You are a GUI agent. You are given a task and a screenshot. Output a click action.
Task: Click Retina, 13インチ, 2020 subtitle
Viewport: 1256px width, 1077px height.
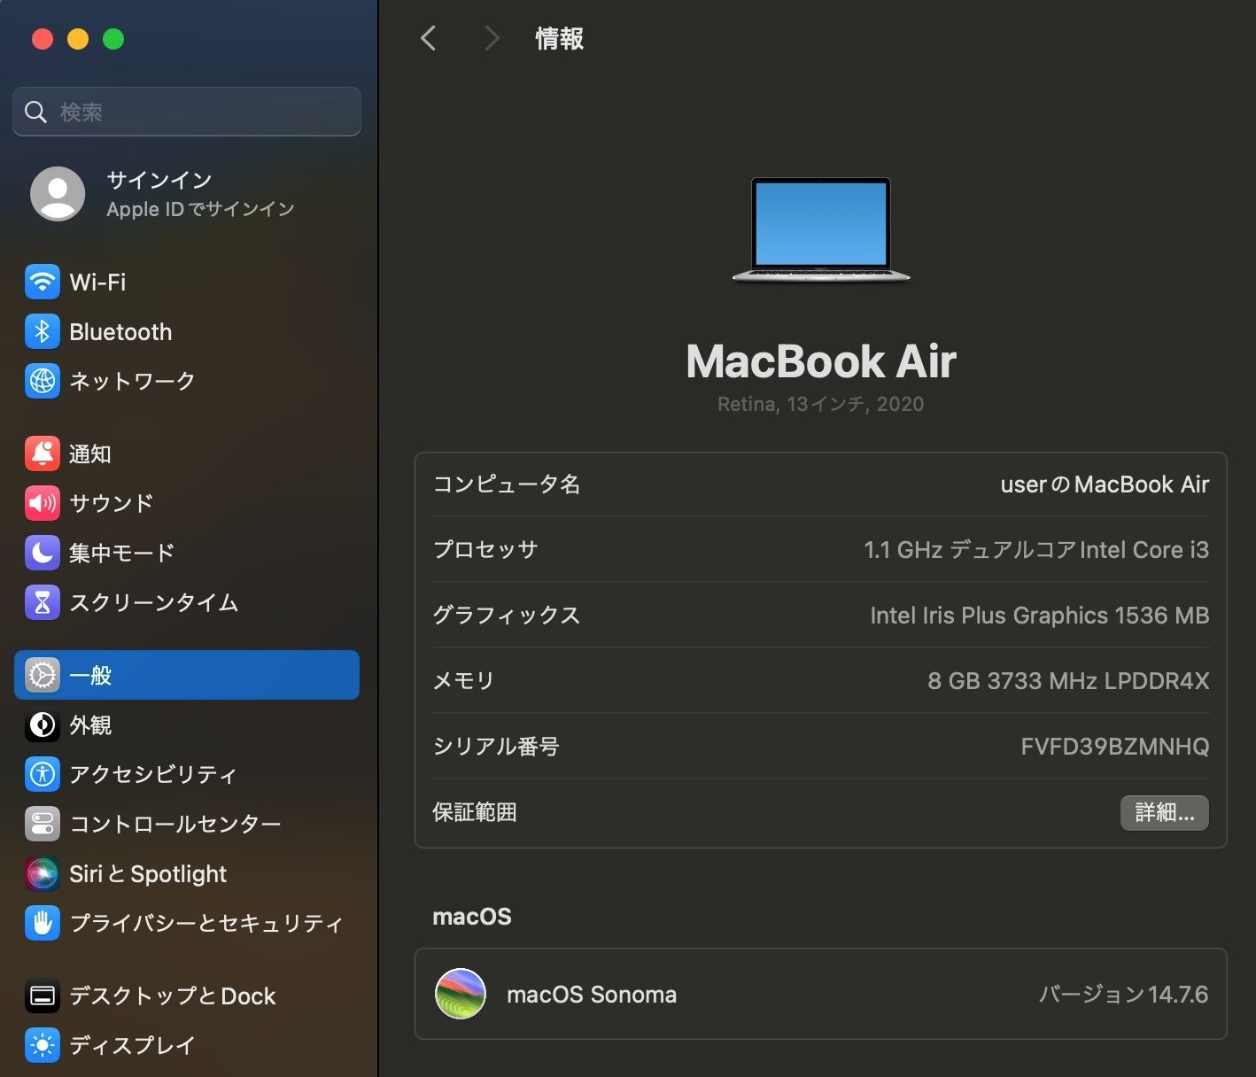(x=821, y=404)
